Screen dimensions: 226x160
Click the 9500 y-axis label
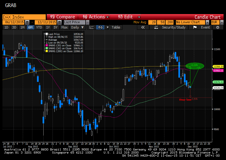[x=216, y=129]
